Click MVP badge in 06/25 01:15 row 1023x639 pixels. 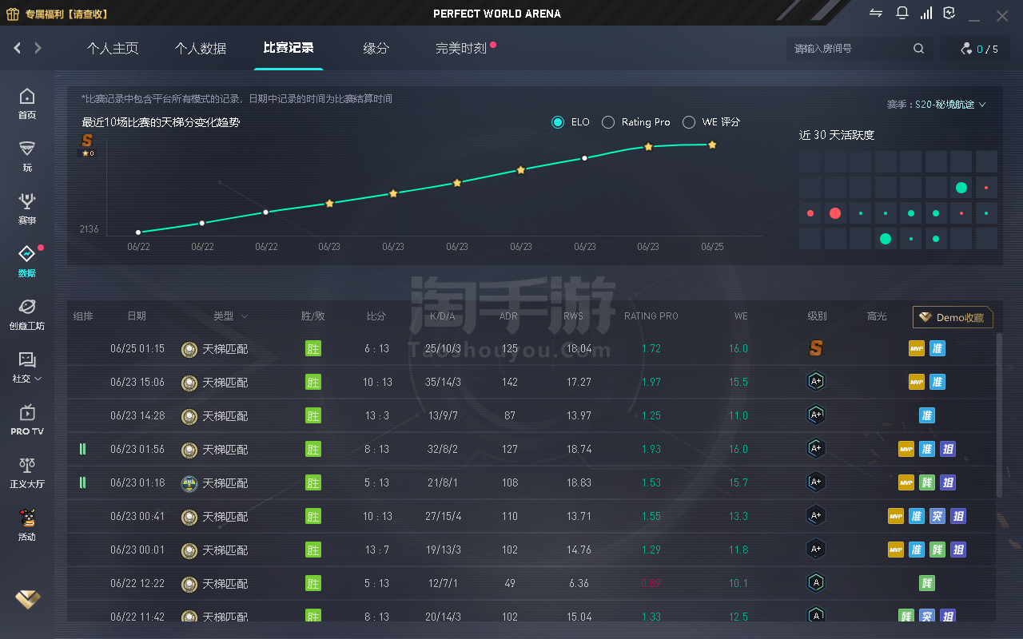click(917, 348)
